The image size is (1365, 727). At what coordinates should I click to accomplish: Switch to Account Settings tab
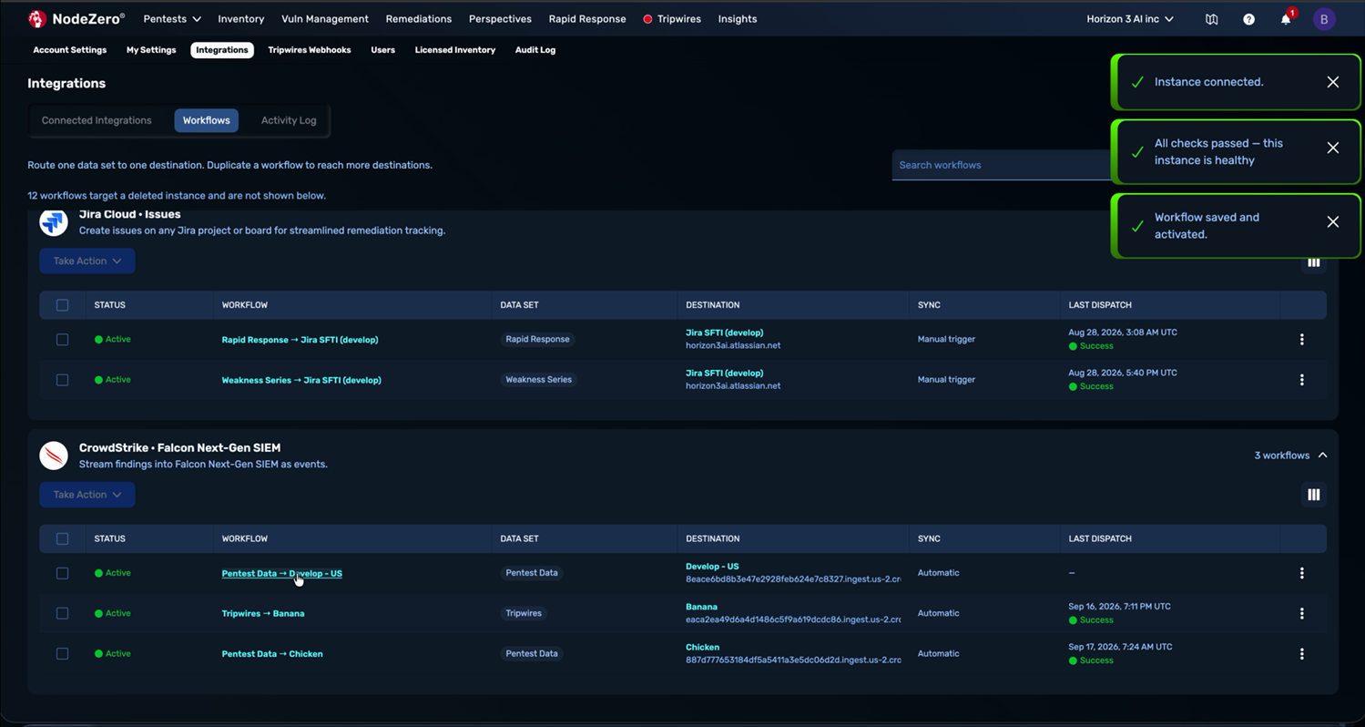click(70, 50)
